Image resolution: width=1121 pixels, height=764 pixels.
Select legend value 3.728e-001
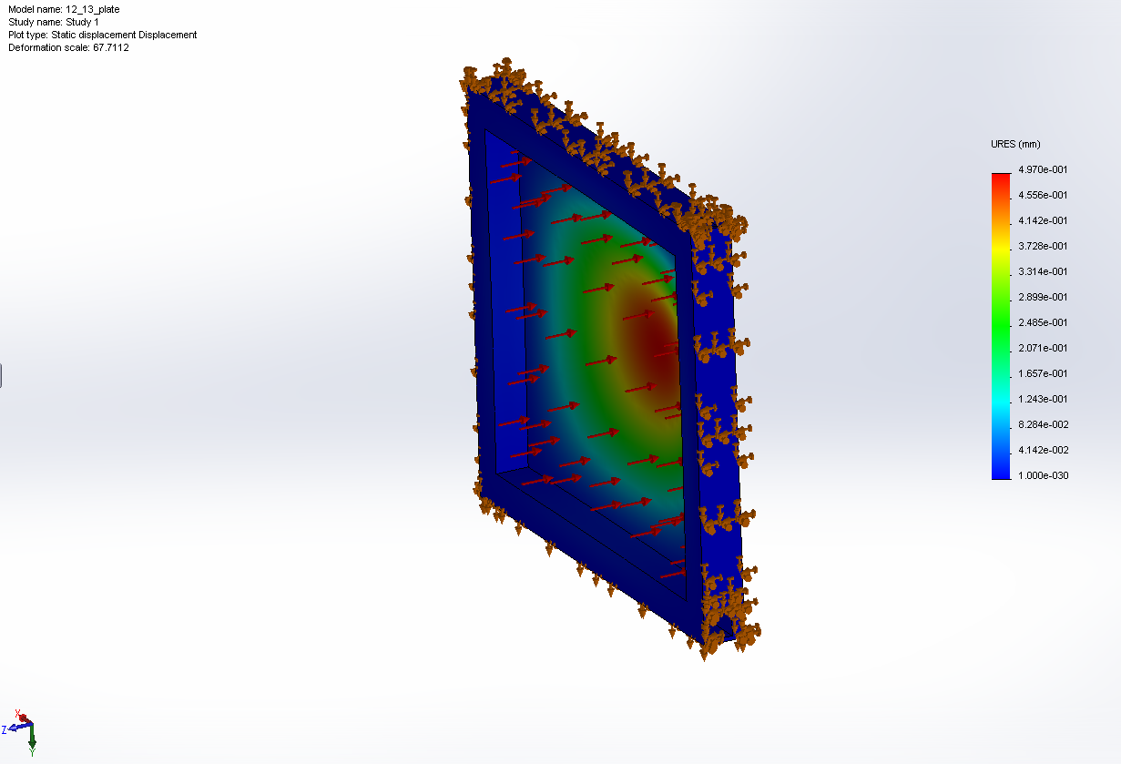tap(1044, 246)
